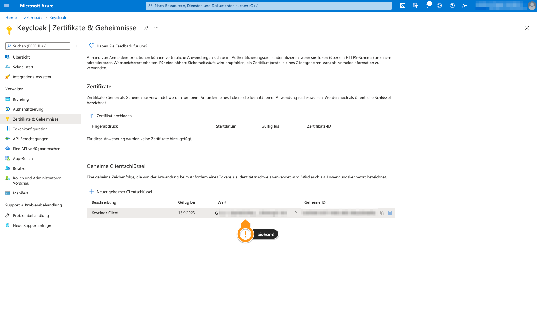Screen dimensions: 537x323
Task: Delete the Keycloak Client secret
Action: 390,213
